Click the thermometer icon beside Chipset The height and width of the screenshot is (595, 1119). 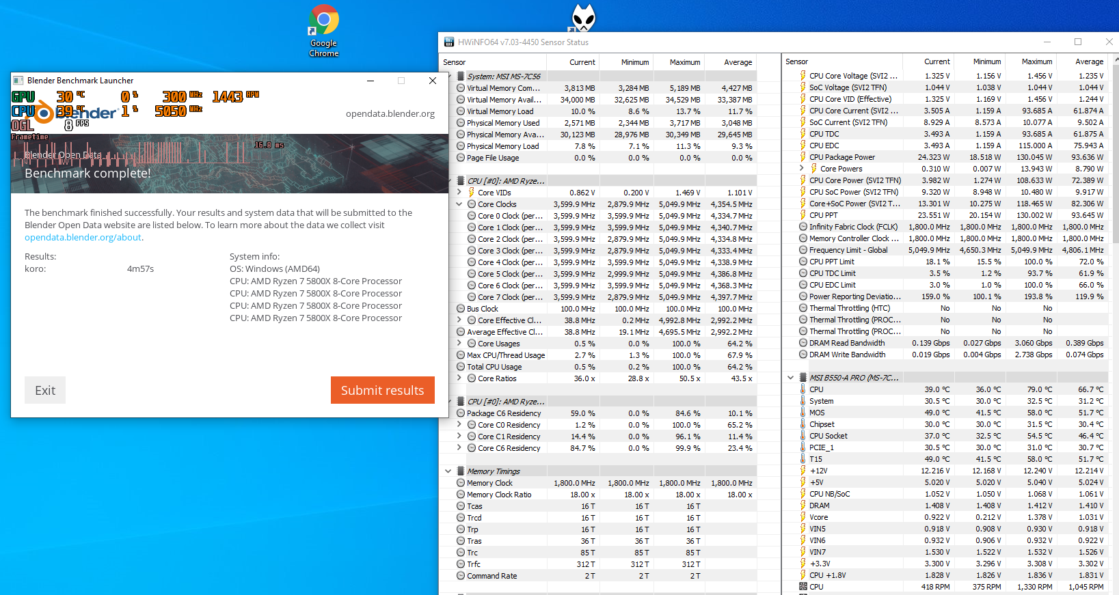[803, 424]
